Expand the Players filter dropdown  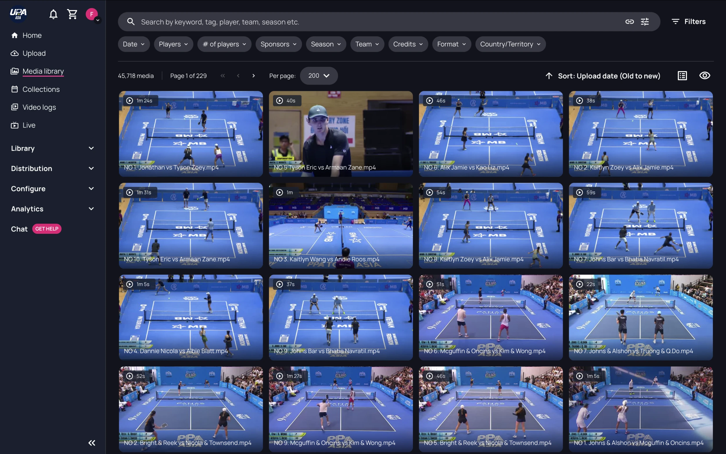(x=173, y=44)
